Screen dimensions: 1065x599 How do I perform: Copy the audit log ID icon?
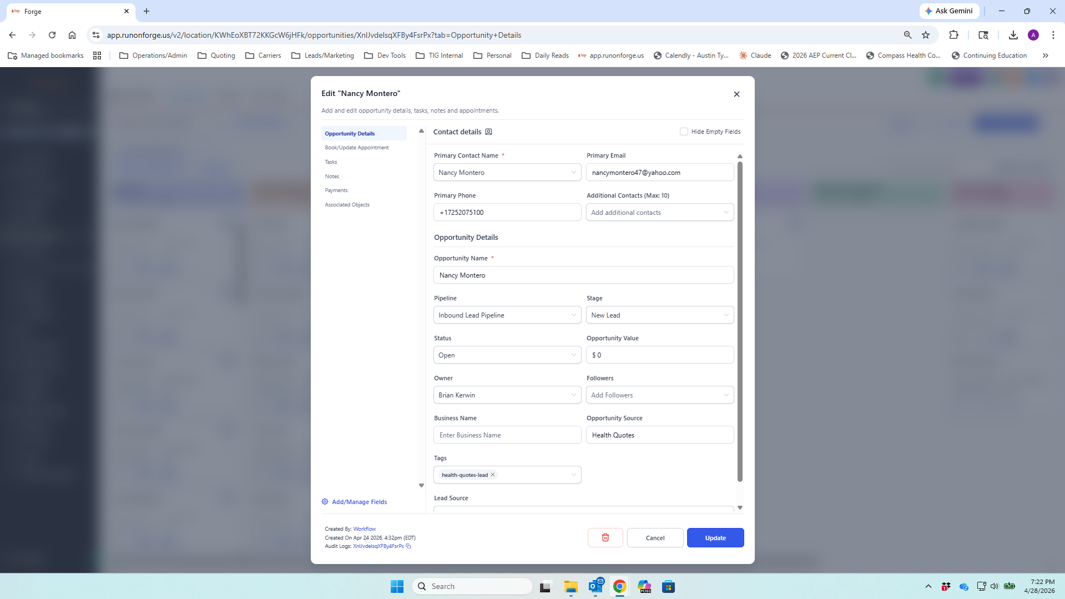pos(408,546)
